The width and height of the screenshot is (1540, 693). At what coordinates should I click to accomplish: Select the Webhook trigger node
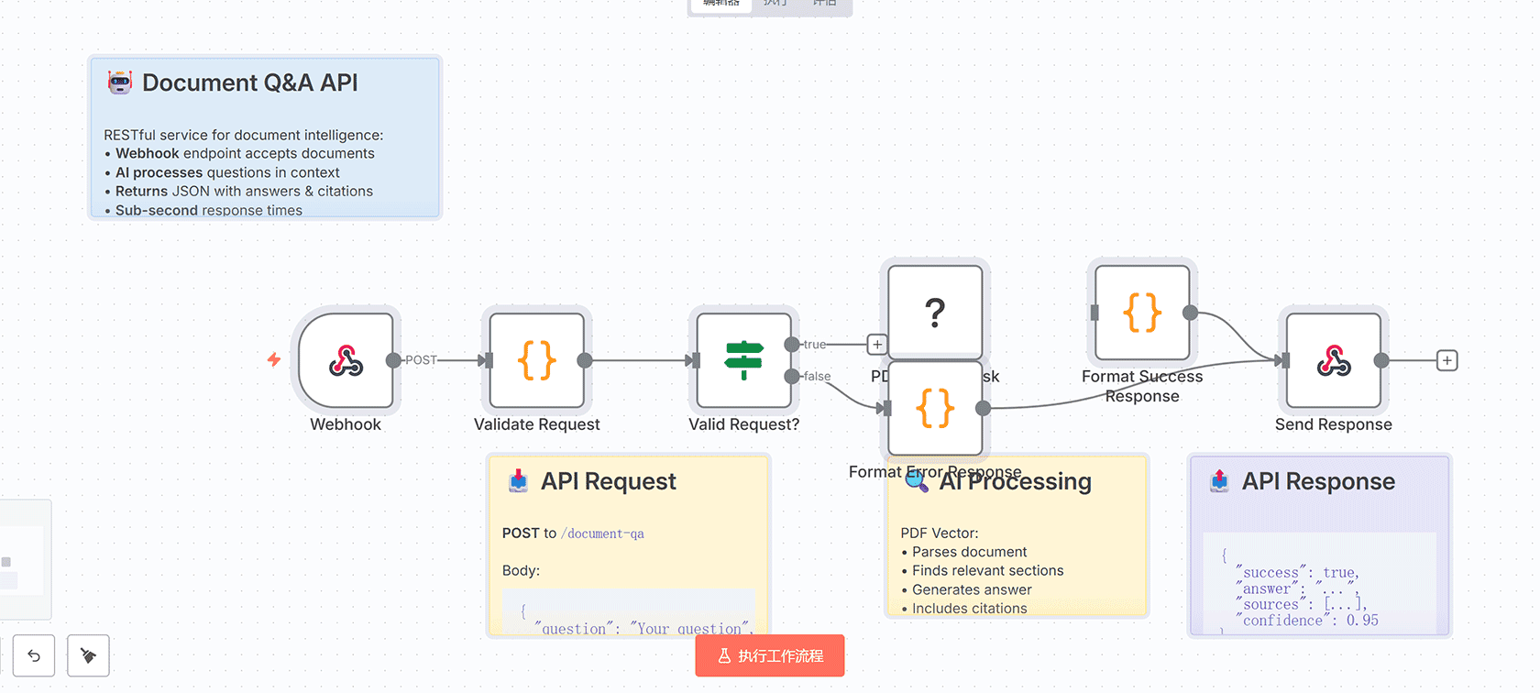point(346,360)
